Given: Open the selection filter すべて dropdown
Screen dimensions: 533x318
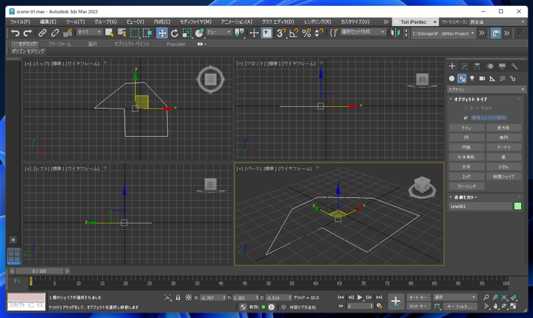Looking at the screenshot, I should coord(89,32).
